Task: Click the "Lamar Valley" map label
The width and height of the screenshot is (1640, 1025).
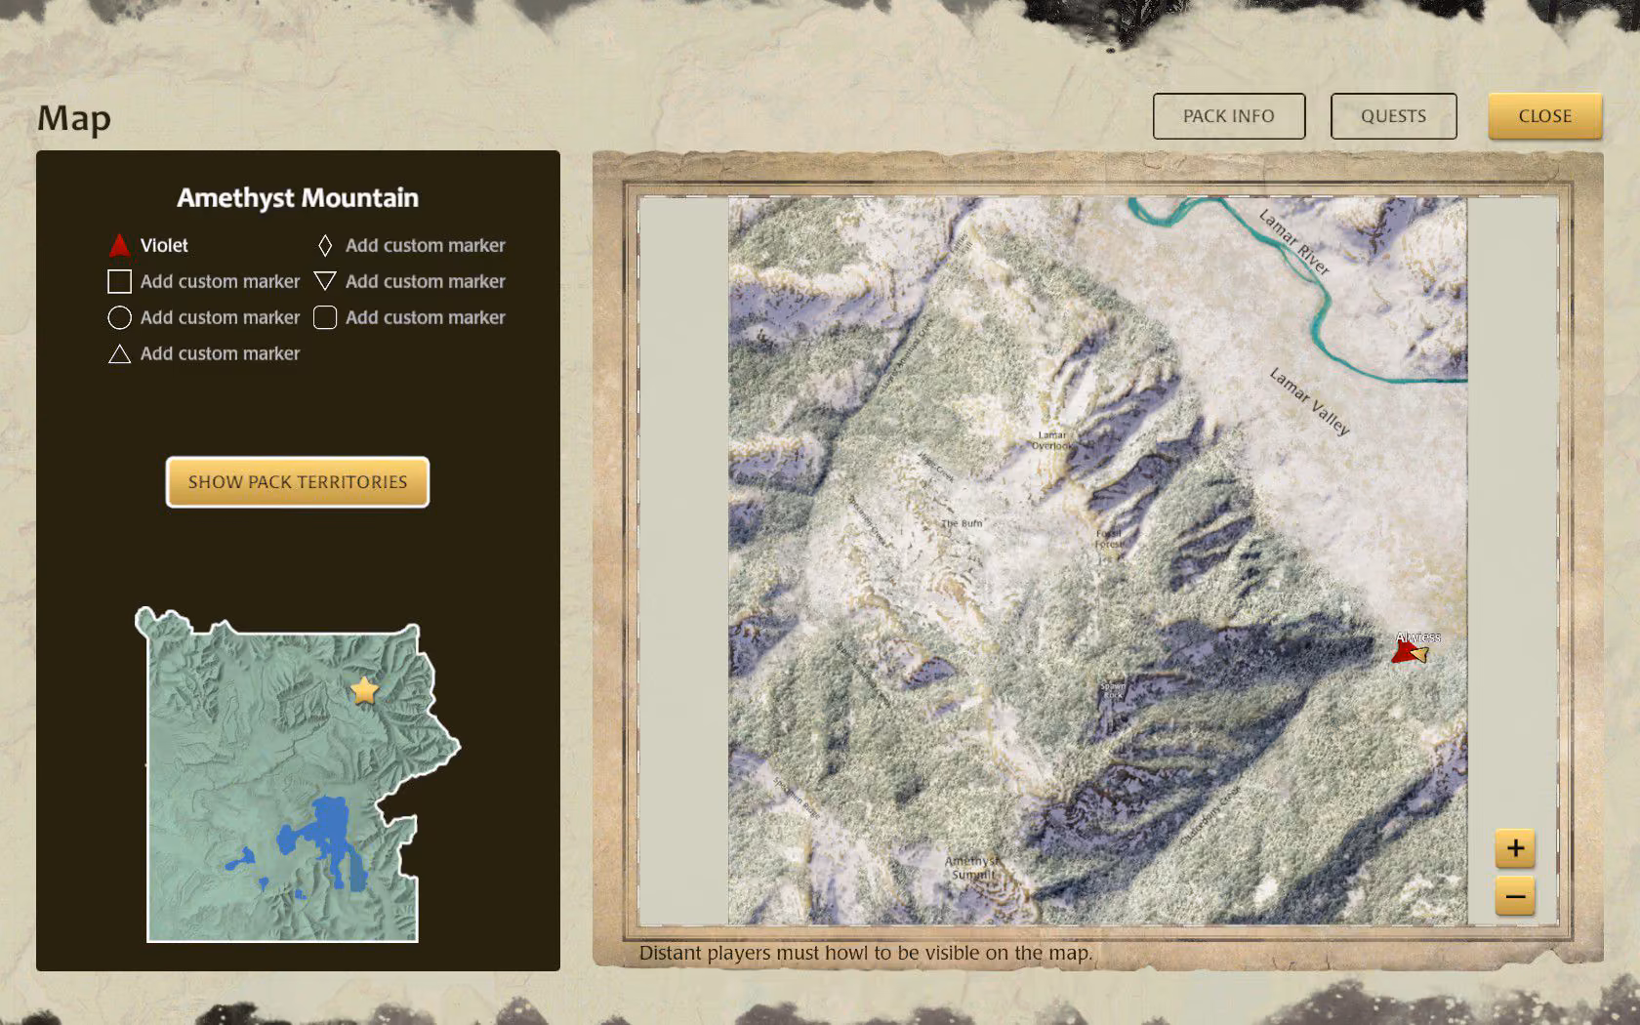Action: tap(1309, 401)
